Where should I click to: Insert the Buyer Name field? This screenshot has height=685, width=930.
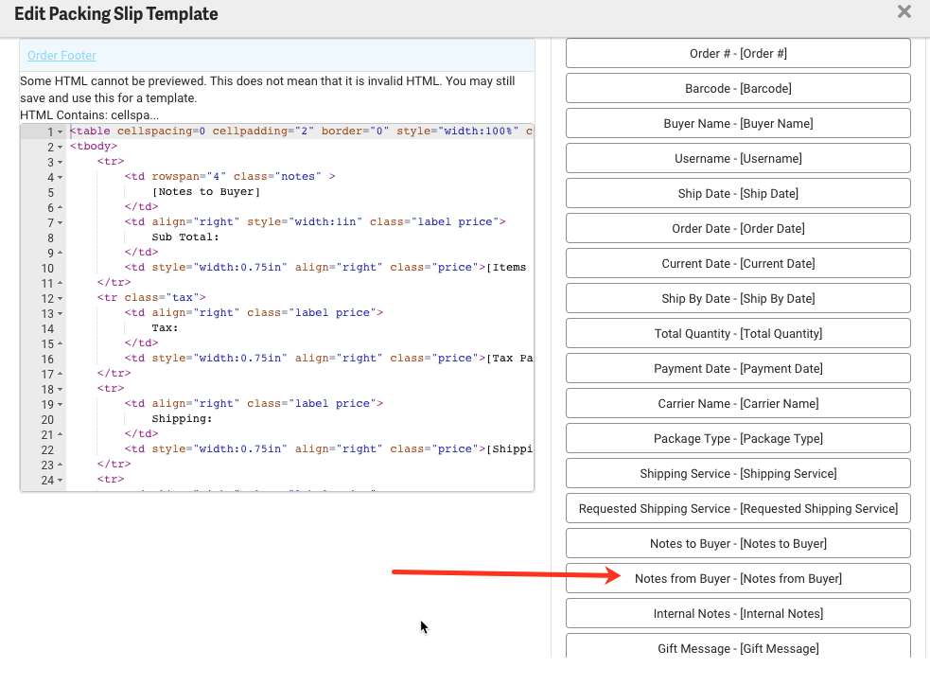click(x=737, y=123)
